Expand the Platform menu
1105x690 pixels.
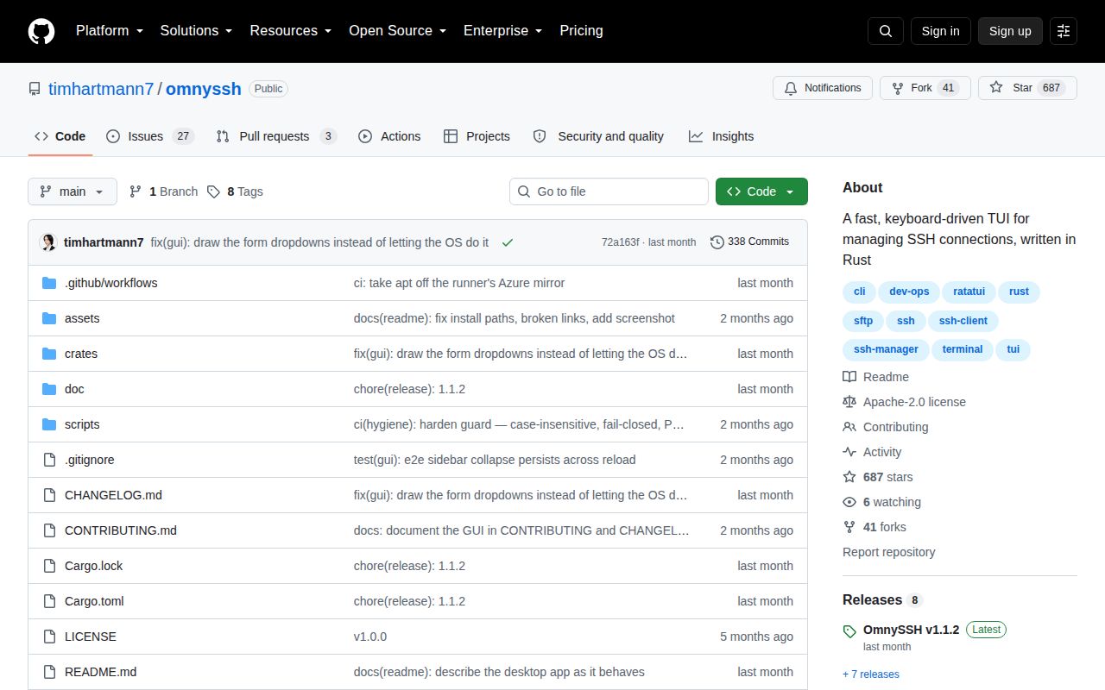pos(110,31)
